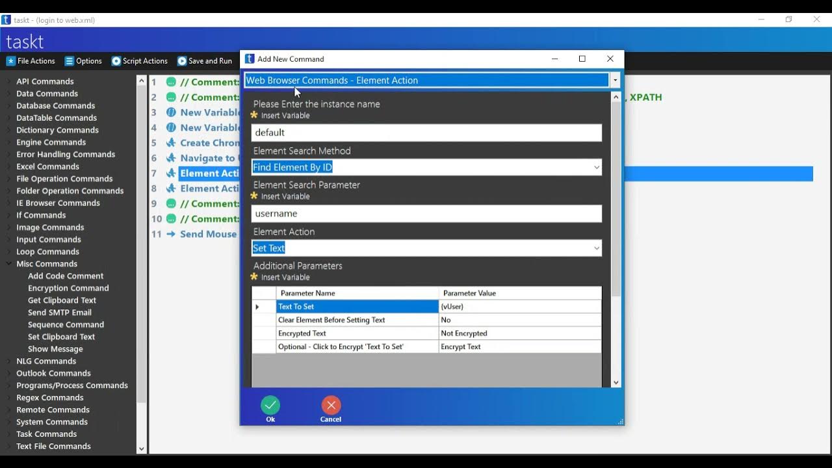Expand Engine Commands category
Screen dimensions: 832x468
[9, 142]
